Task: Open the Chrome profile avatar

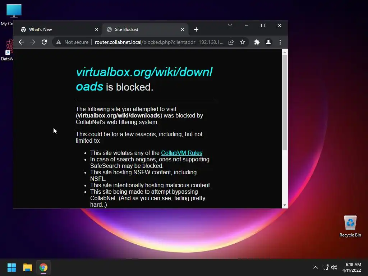Action: click(268, 42)
